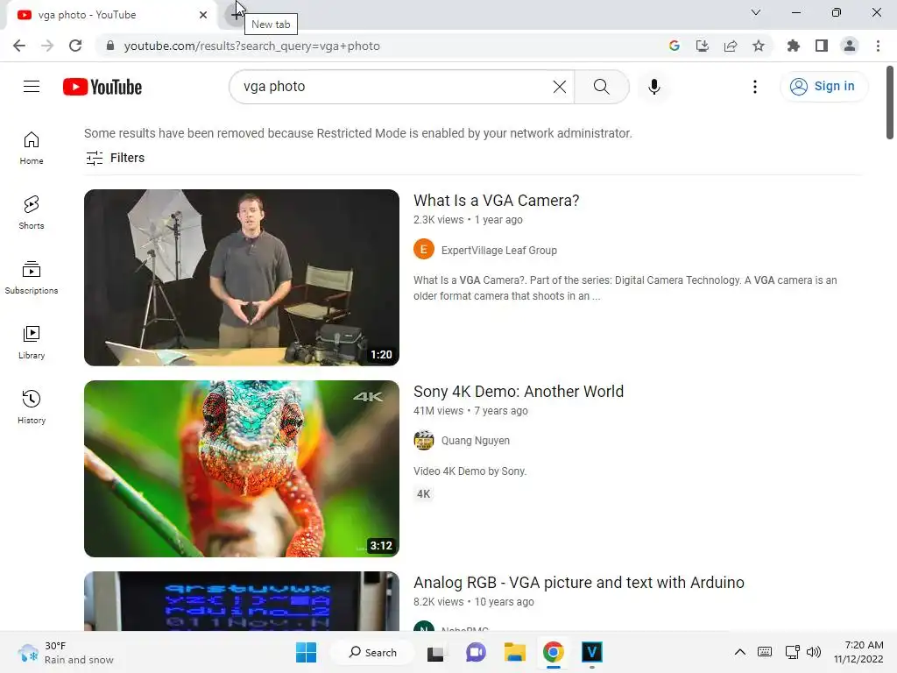897x673 pixels.
Task: Show hidden system tray icons
Action: 739,652
